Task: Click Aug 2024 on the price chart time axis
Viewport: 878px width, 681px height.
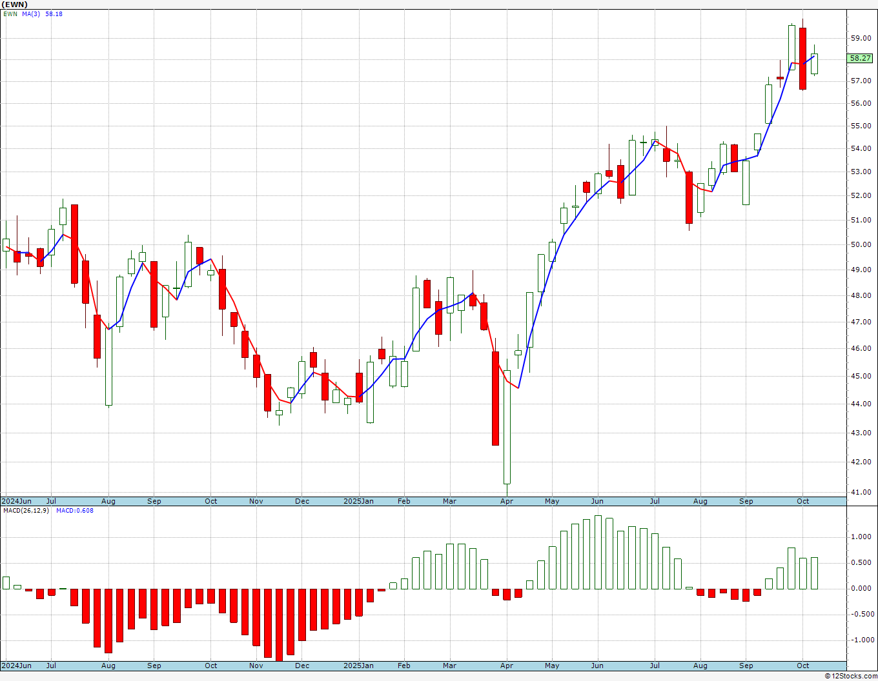Action: (108, 501)
